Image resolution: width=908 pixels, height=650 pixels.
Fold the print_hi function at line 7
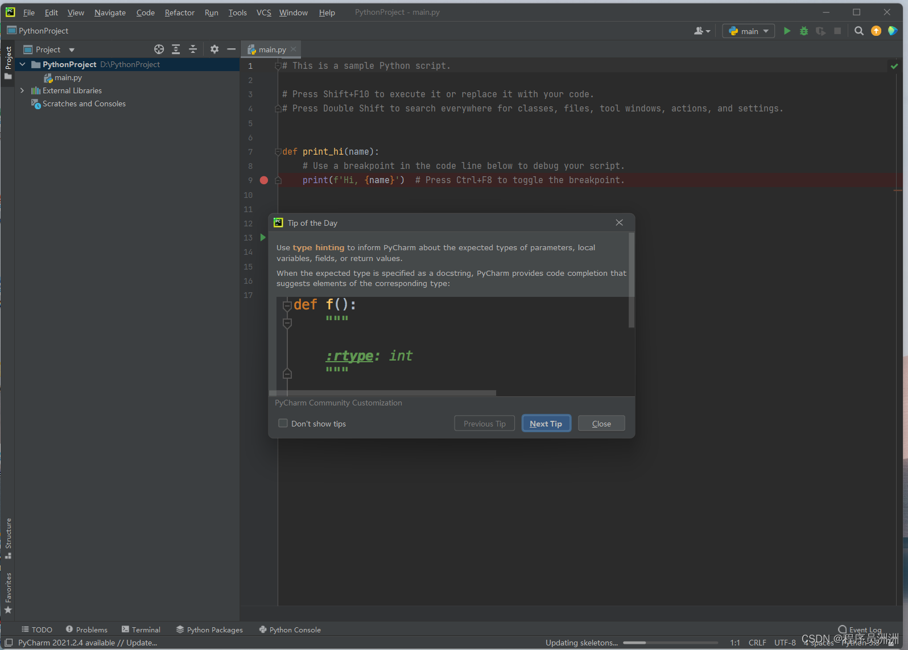(278, 152)
